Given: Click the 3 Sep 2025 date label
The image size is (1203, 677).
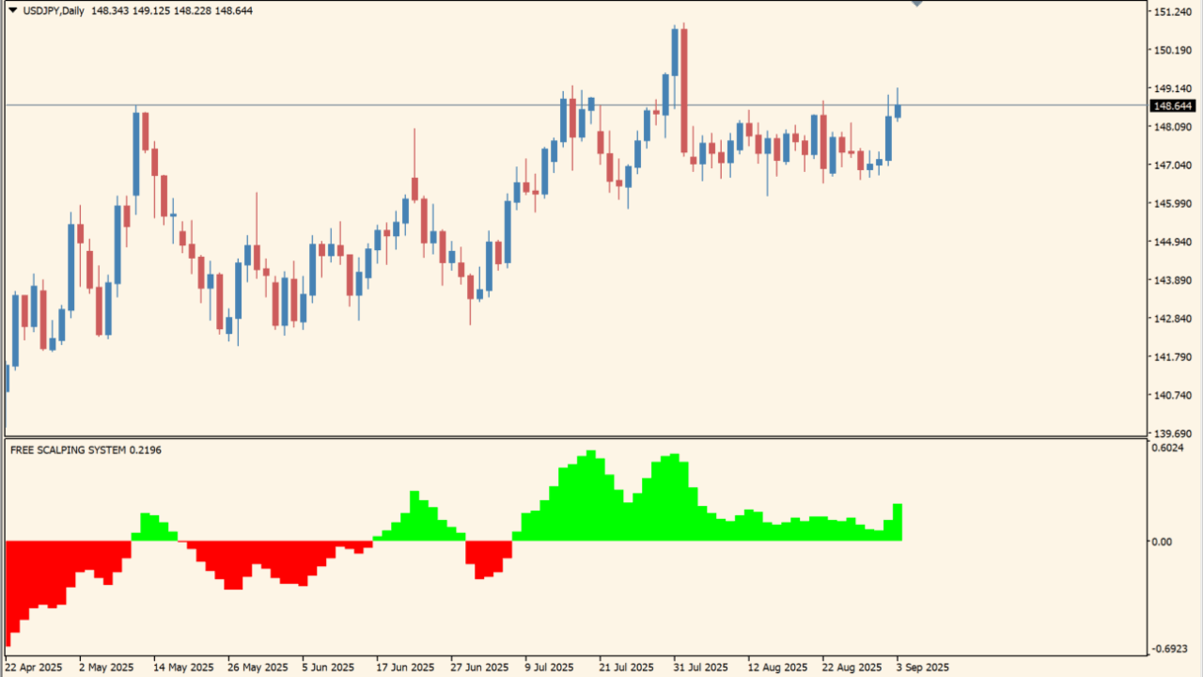Looking at the screenshot, I should pyautogui.click(x=923, y=668).
